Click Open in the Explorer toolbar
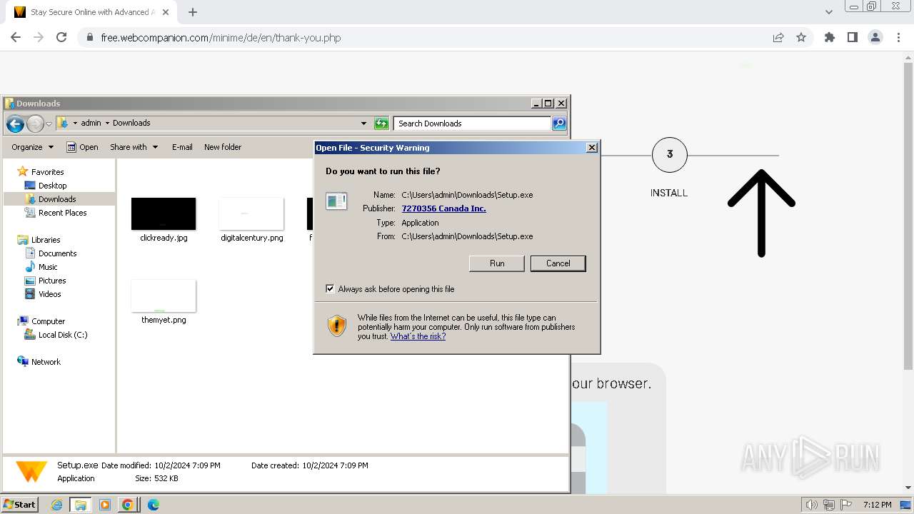The image size is (914, 514). point(82,147)
